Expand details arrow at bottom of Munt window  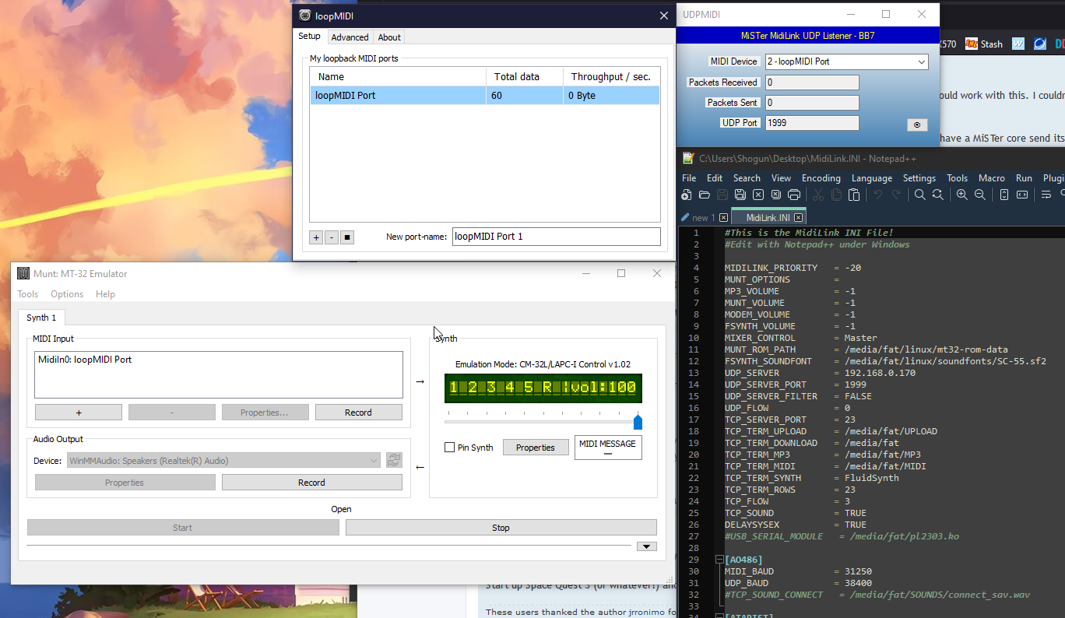[646, 546]
